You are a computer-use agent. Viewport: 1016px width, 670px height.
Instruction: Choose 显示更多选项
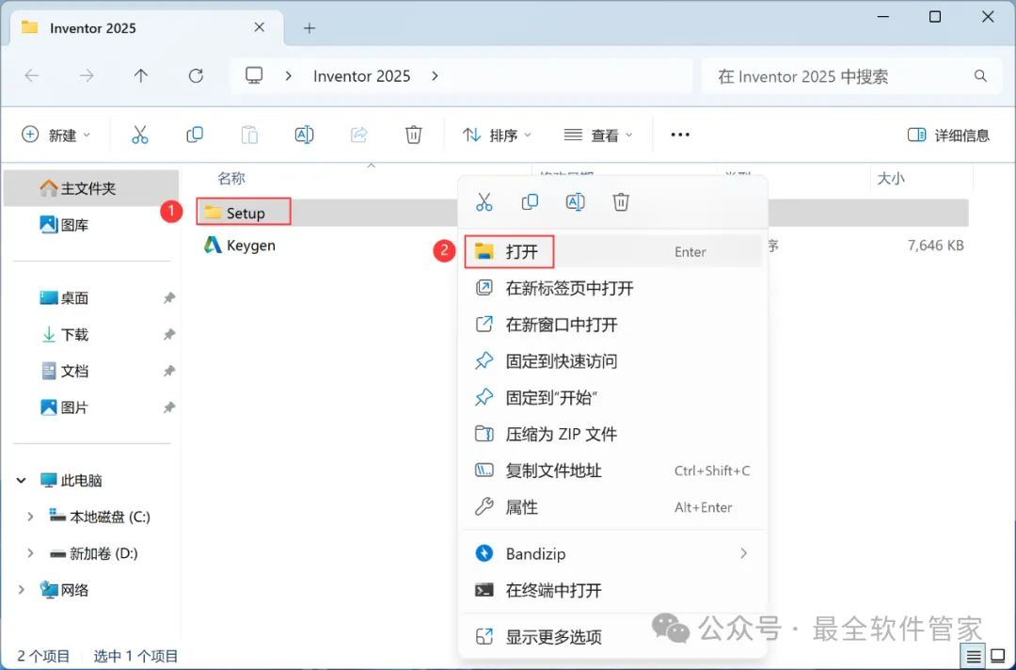[613, 636]
